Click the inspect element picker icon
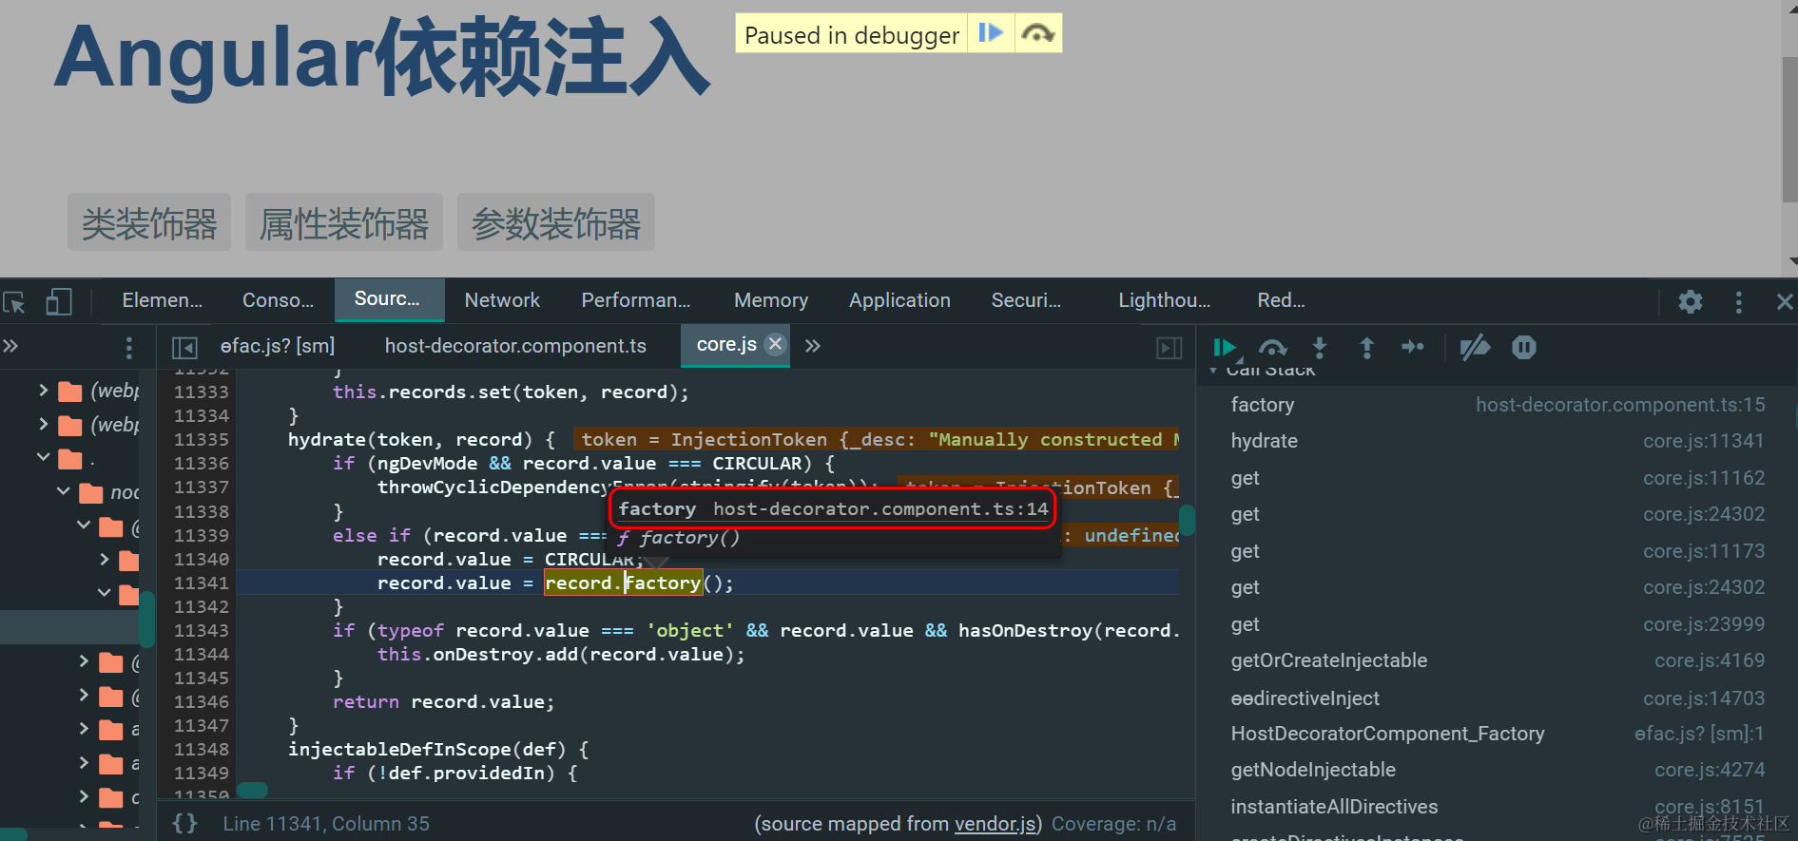 15,302
